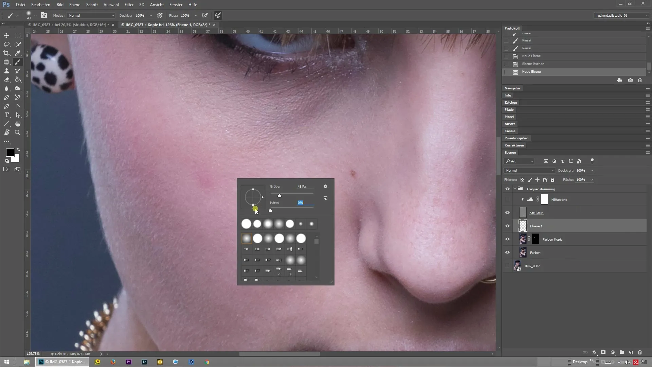
Task: Expand the Navigator panel
Action: pyautogui.click(x=512, y=88)
